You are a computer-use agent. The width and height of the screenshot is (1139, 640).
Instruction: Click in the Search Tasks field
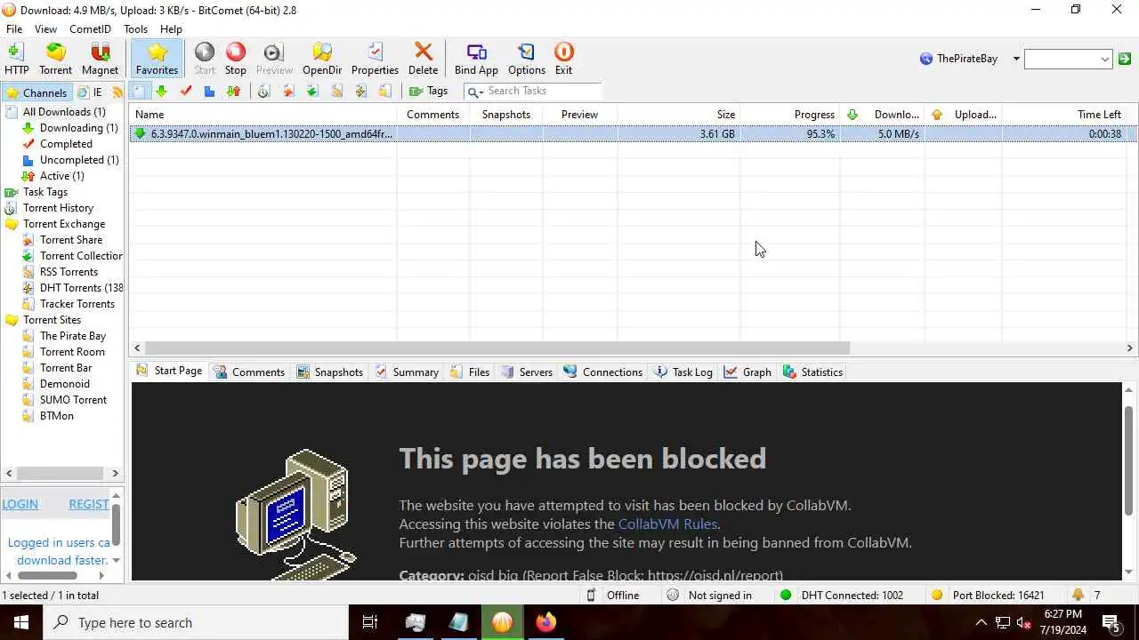[x=543, y=91]
